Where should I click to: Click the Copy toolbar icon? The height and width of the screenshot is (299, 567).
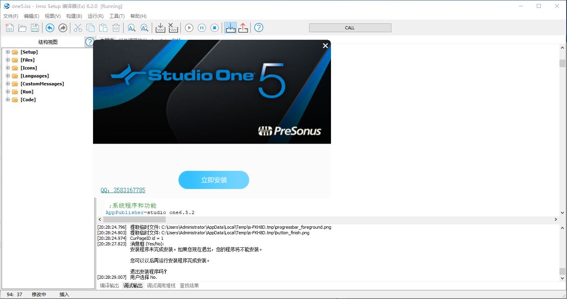point(91,28)
